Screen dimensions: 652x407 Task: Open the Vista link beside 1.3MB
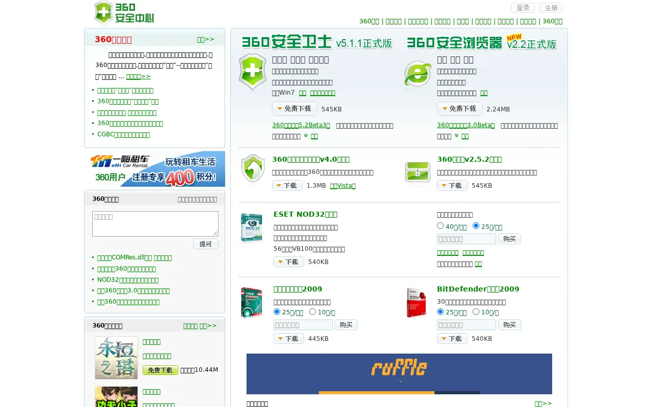(x=343, y=186)
